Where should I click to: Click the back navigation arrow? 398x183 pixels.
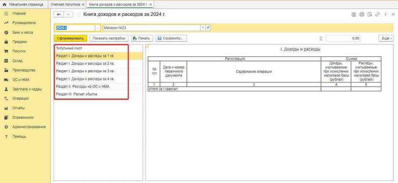59,15
